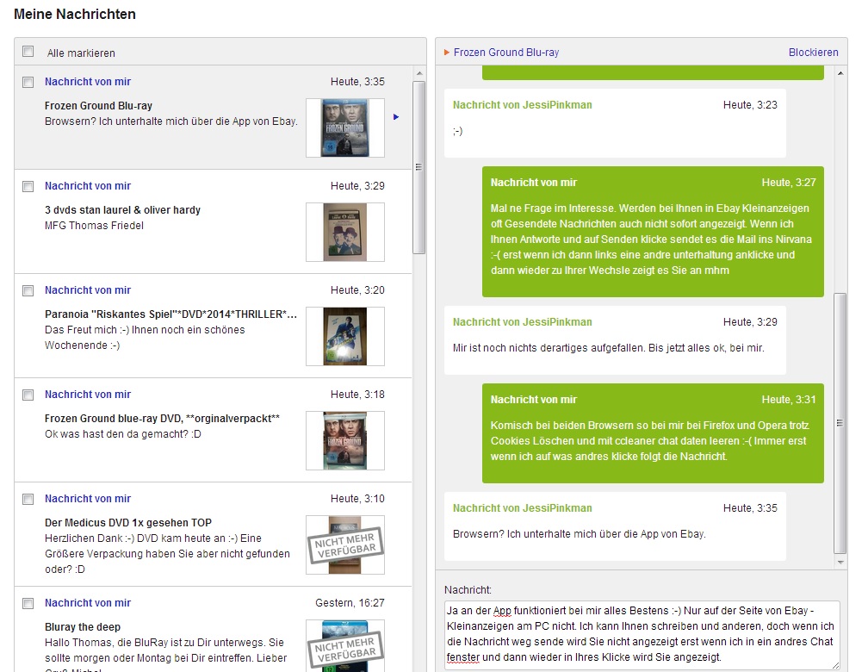Image resolution: width=868 pixels, height=672 pixels.
Task: Open the Stan Laurel & Oliver Hardy thumbnail
Action: (344, 232)
